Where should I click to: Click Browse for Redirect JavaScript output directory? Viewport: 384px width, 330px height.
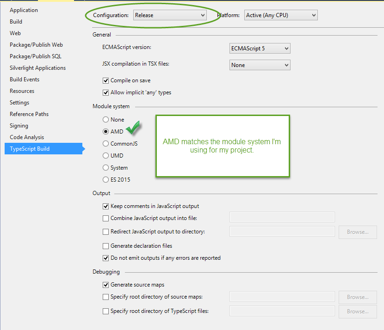[x=358, y=232]
